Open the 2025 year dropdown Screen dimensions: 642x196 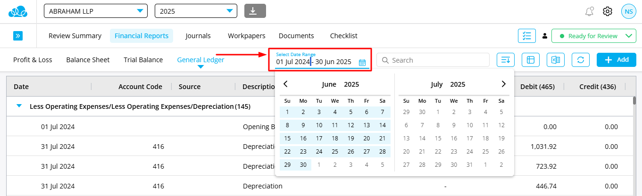[x=196, y=11]
